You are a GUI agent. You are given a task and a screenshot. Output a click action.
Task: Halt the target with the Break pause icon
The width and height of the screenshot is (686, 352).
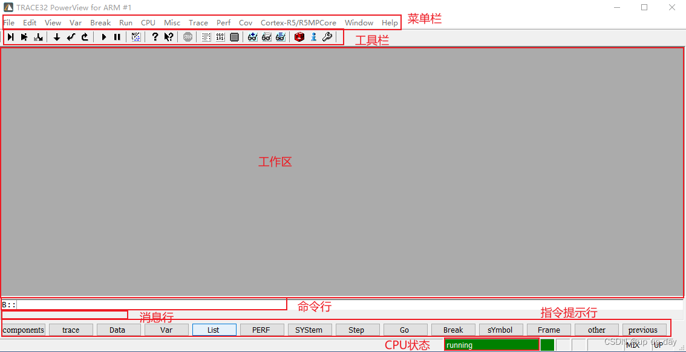point(117,37)
